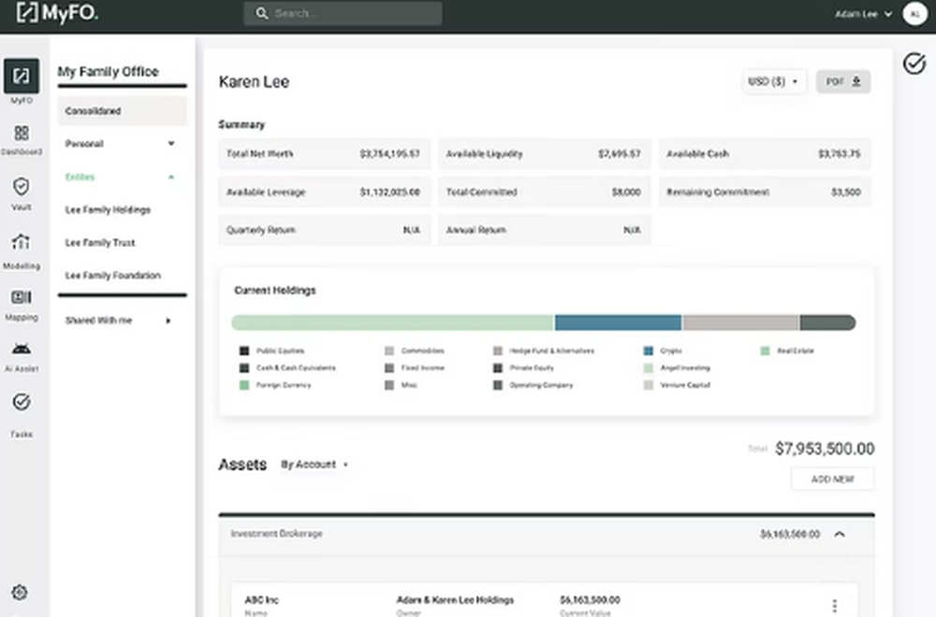Open the Adam Lee account dropdown
The width and height of the screenshot is (936, 617).
[x=863, y=14]
